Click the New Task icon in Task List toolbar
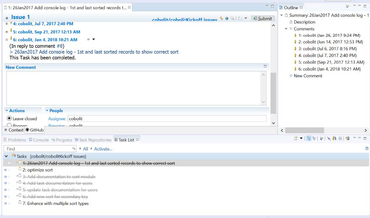Viewport: 370px width, 218px height. [x=296, y=138]
